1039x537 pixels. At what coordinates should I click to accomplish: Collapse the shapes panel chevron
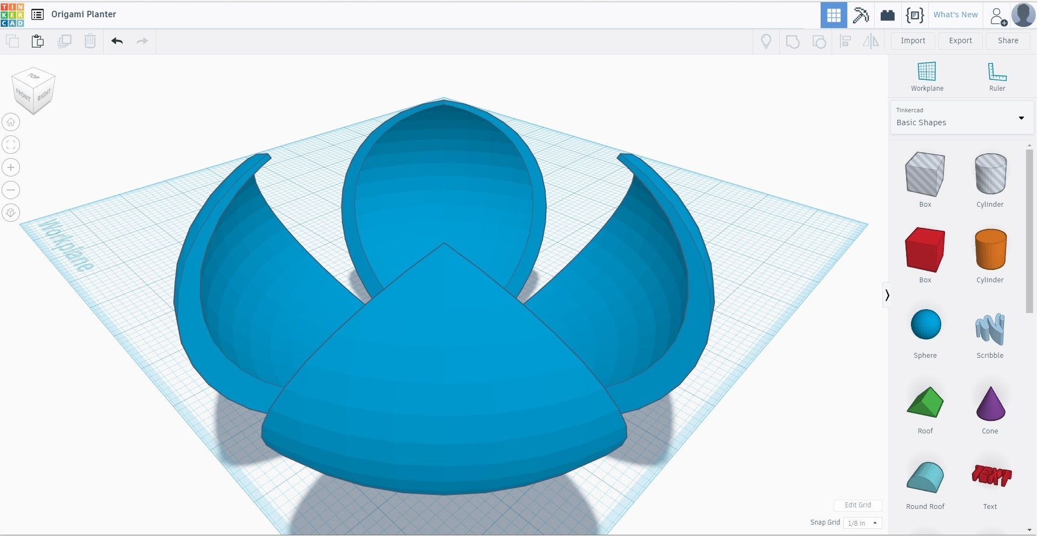tap(887, 295)
